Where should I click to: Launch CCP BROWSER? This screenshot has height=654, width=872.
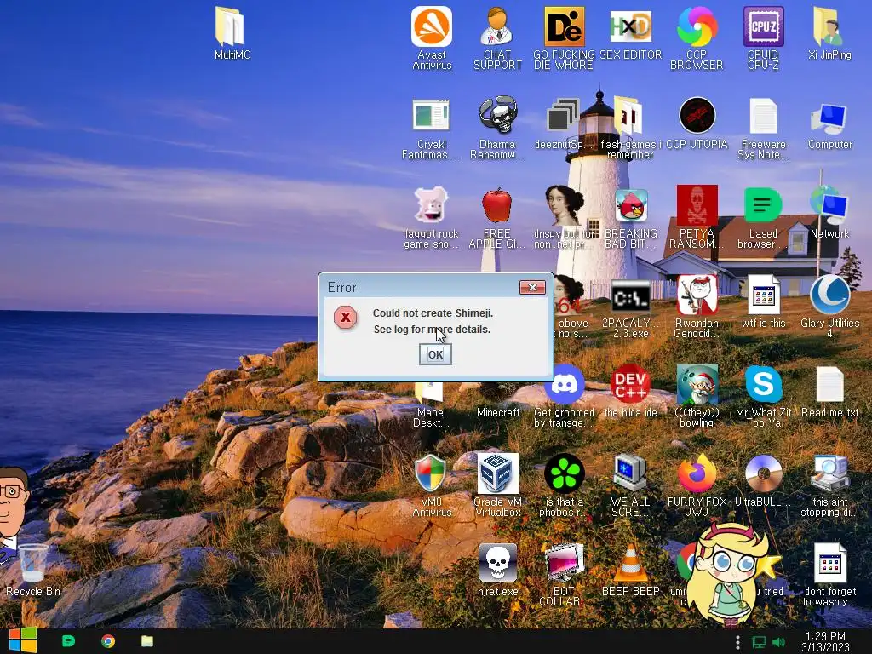coord(697,37)
